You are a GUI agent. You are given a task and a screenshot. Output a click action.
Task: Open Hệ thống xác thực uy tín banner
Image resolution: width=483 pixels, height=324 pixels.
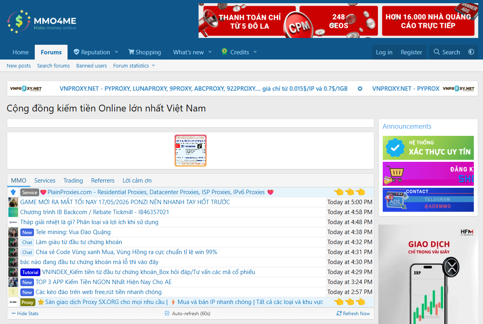pyautogui.click(x=428, y=148)
